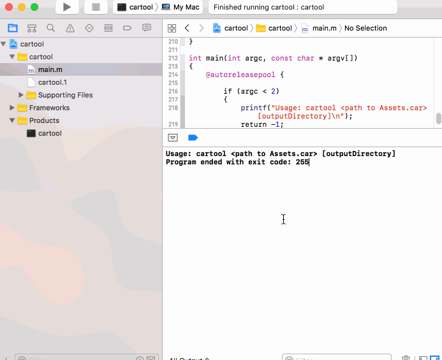The height and width of the screenshot is (360, 442).
Task: Click the Usage line in console output
Action: 281,154
